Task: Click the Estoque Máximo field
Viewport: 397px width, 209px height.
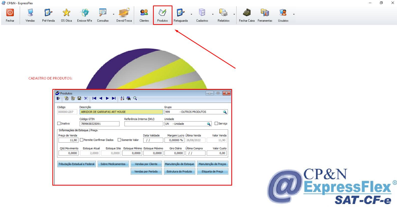Action: tap(153, 153)
